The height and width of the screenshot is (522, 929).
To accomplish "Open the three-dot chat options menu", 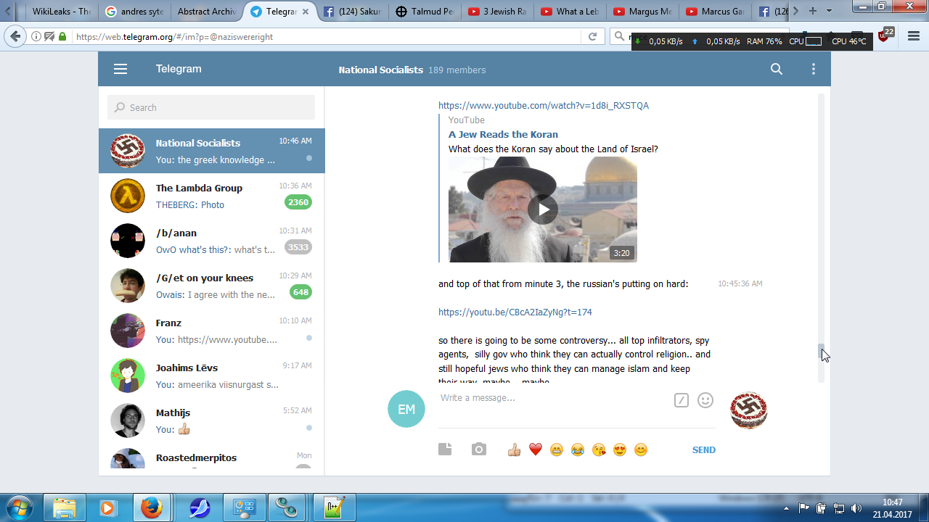I will point(814,70).
